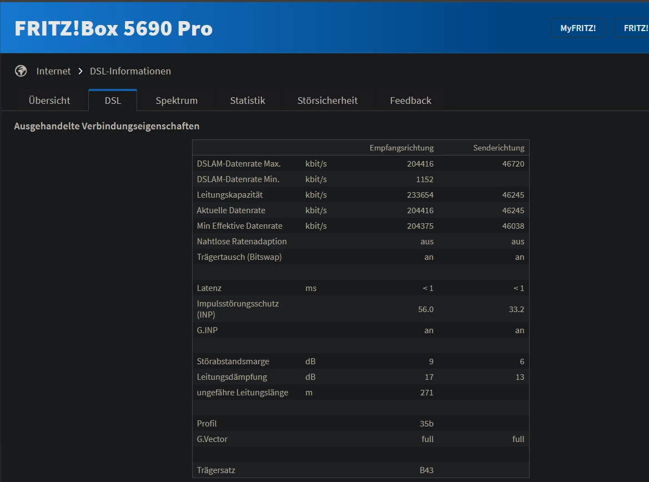Click the DSL-Informationen breadcrumb entry

130,71
